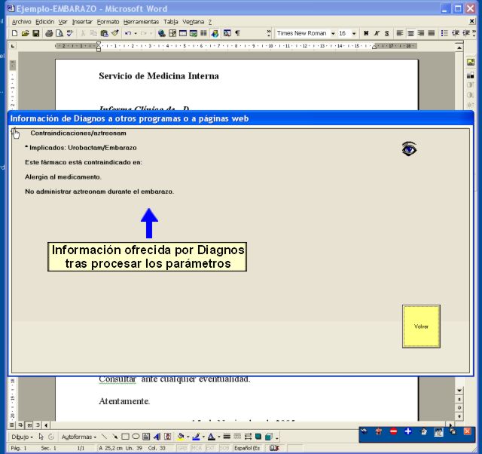This screenshot has width=482, height=454.
Task: Select the Rectangle drawing tool
Action: pos(125,437)
